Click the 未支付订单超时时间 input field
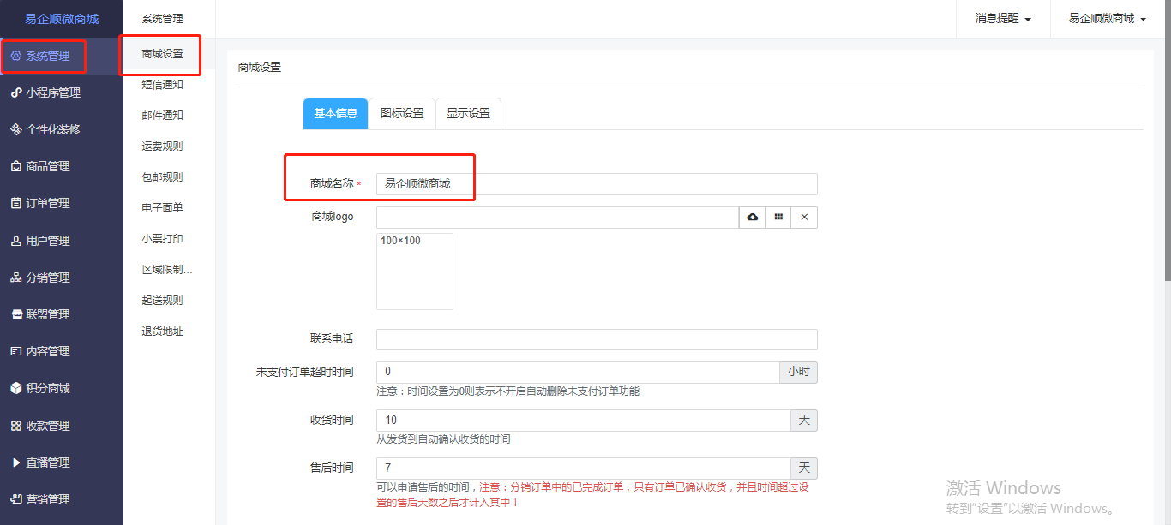 pos(578,372)
